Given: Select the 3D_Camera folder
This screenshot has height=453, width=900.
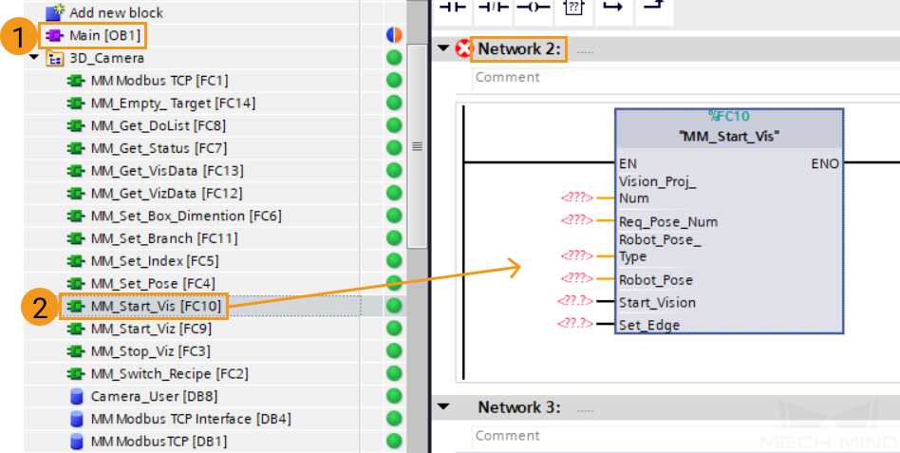Looking at the screenshot, I should pyautogui.click(x=106, y=58).
